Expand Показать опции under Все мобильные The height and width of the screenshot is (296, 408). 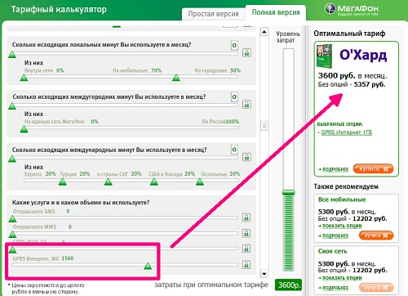pyautogui.click(x=342, y=226)
